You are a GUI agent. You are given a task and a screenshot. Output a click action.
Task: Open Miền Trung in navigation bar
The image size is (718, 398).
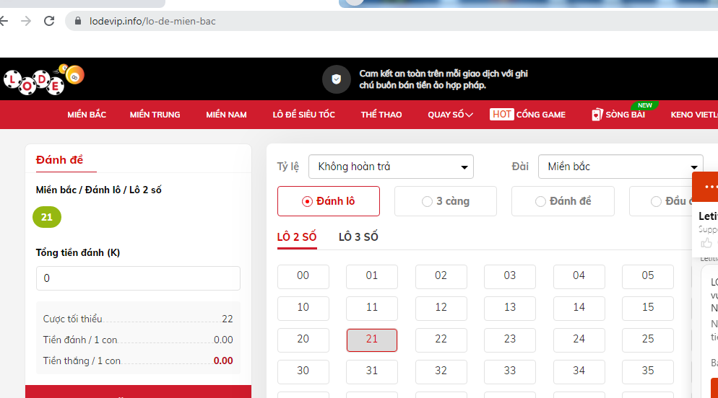(x=155, y=115)
